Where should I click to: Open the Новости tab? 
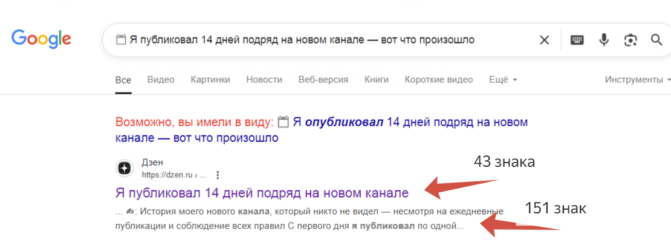pyautogui.click(x=264, y=80)
